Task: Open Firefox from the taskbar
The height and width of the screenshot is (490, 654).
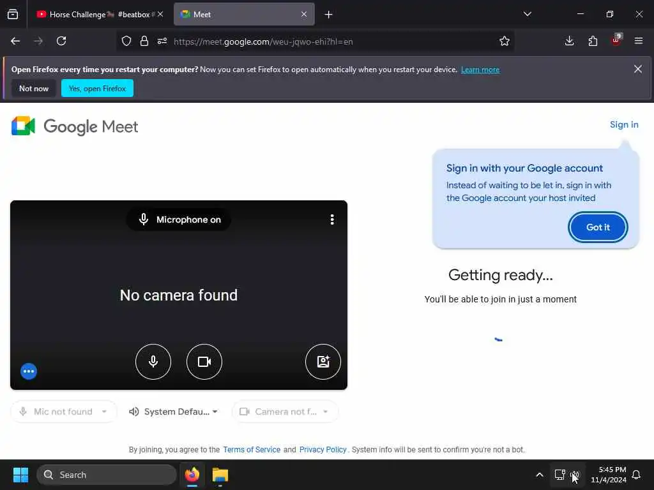Action: pos(192,475)
